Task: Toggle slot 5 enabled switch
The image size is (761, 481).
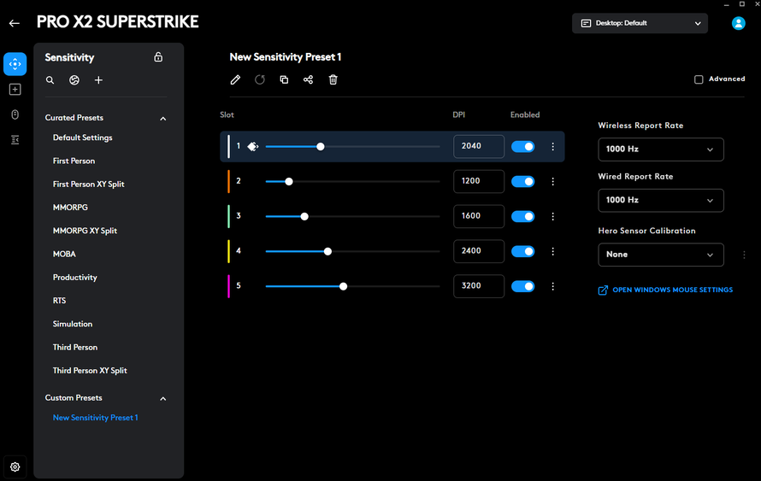Action: click(522, 286)
